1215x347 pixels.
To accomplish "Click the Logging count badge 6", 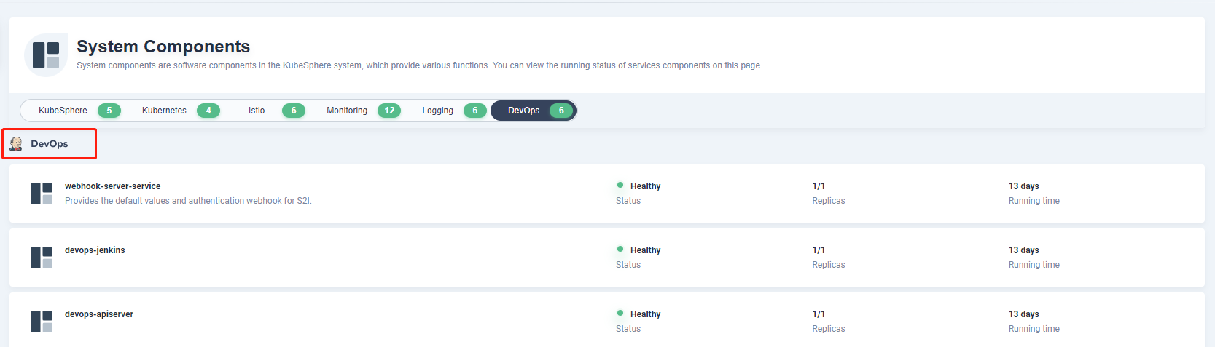I will point(475,111).
